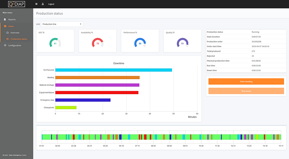Image resolution: width=289 pixels, height=159 pixels.
Task: Click the Logout link
Action: pos(51,4)
